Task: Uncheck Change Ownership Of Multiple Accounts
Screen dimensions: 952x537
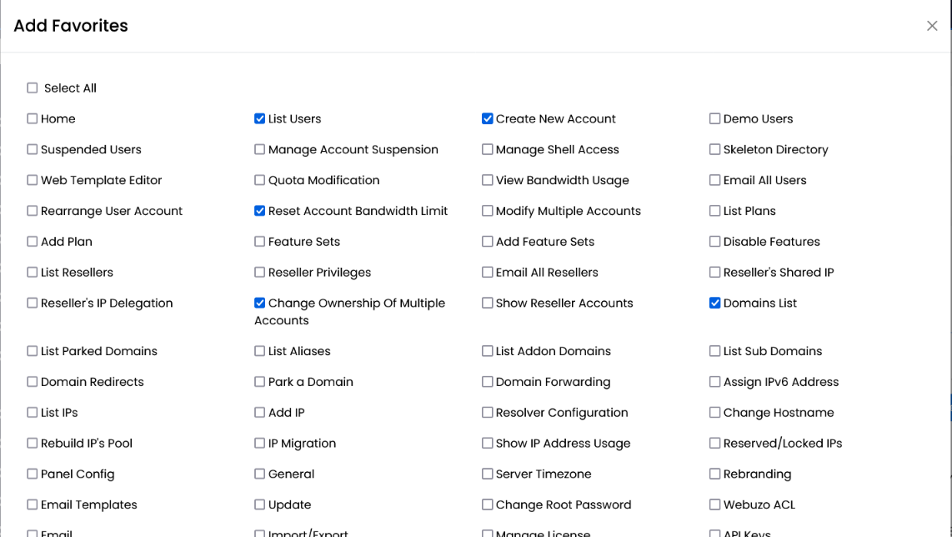Action: 259,303
